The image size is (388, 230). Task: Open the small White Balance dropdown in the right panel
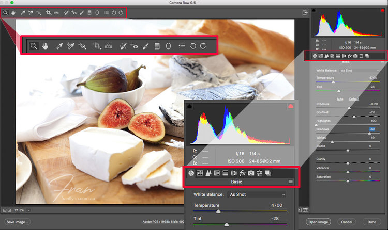[360, 70]
